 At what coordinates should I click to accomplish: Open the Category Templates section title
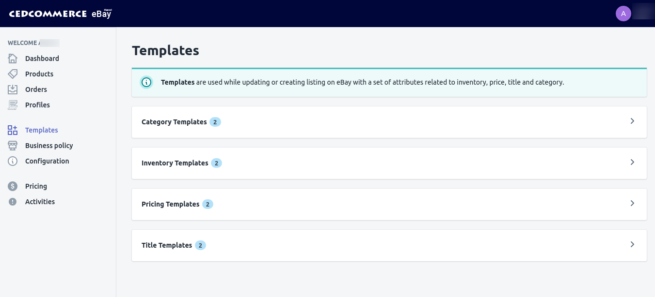174,122
